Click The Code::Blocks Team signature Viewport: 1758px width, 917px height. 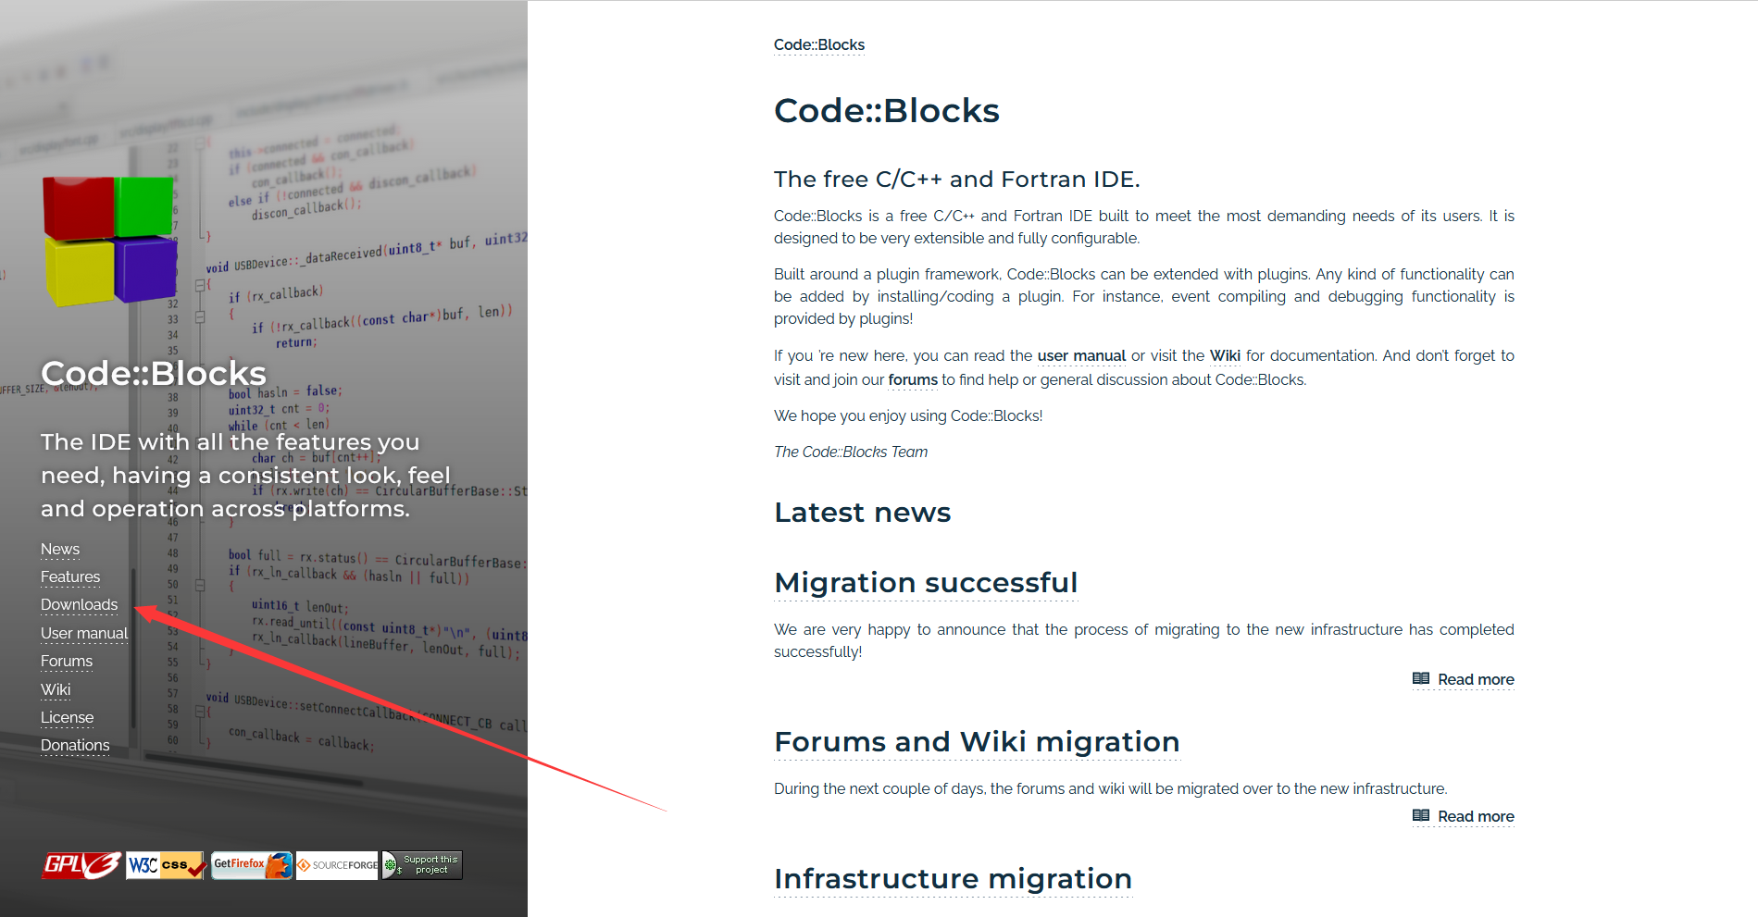click(851, 452)
